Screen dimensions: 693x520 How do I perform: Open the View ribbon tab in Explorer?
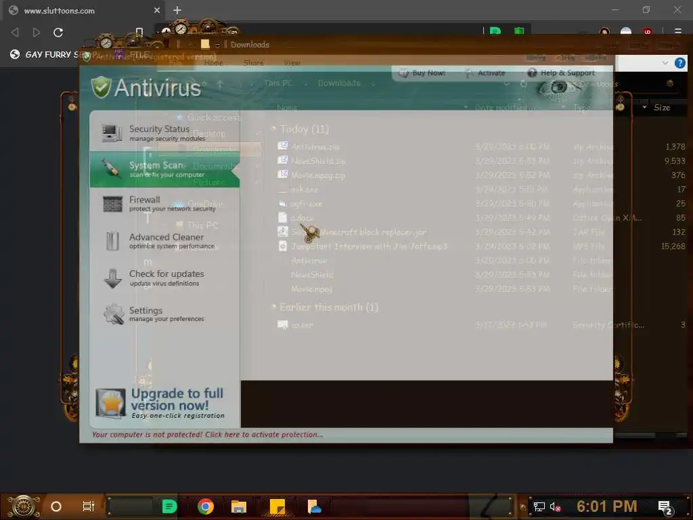[292, 63]
